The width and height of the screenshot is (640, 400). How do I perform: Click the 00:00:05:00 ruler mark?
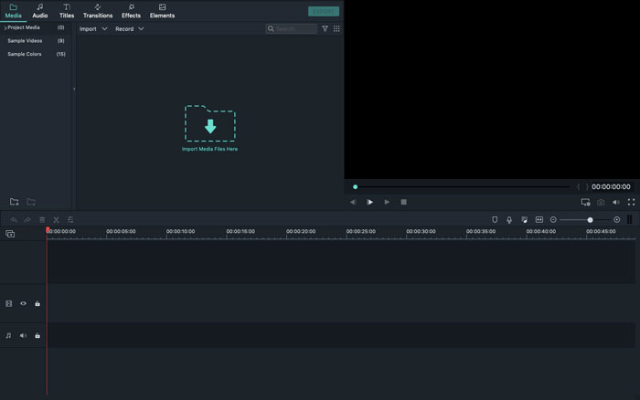[x=121, y=231]
